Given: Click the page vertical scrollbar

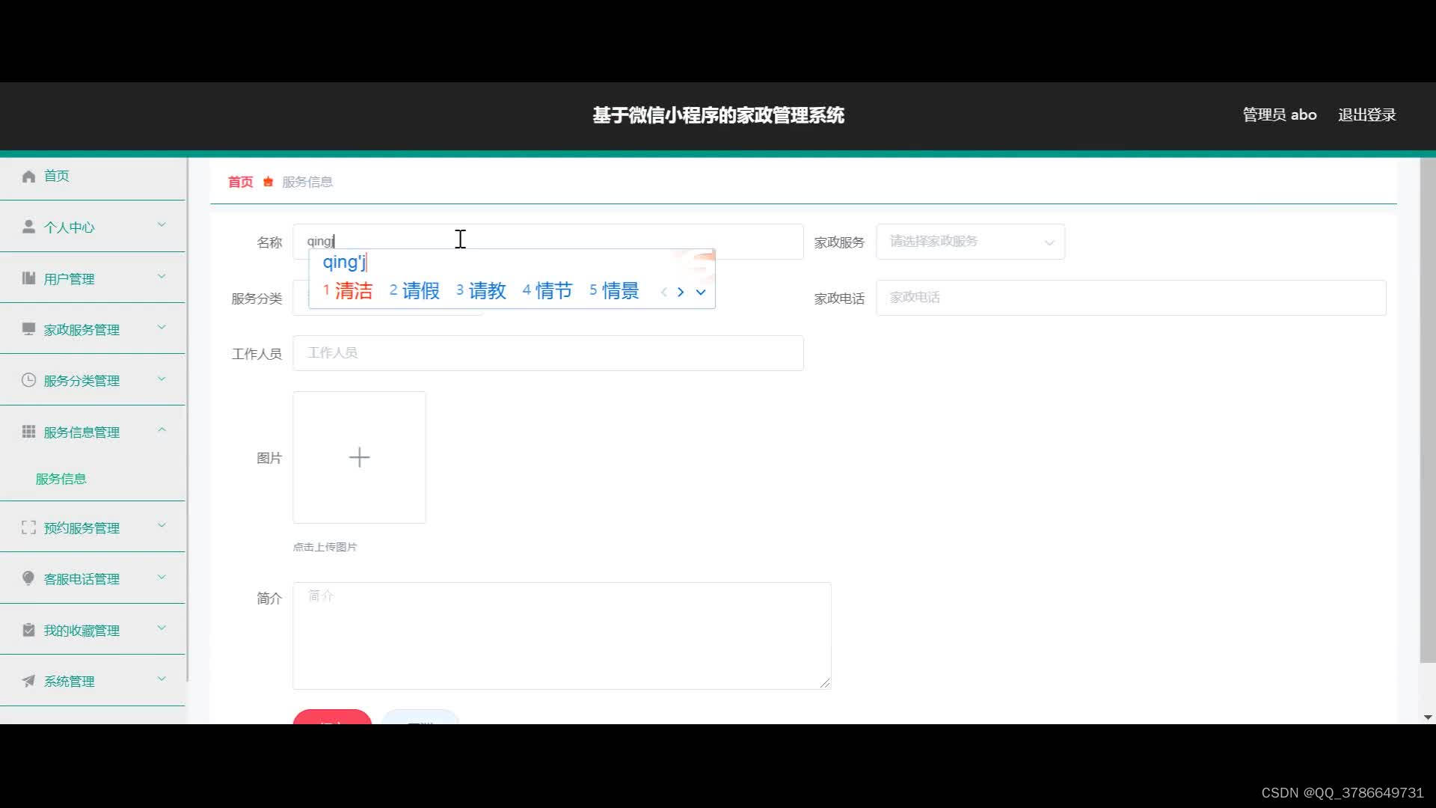Looking at the screenshot, I should (1428, 410).
